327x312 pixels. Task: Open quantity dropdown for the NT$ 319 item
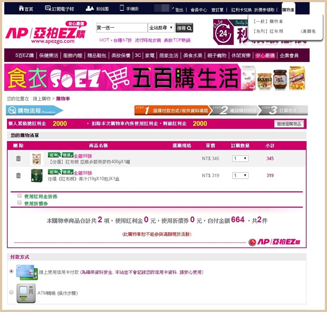tap(240, 175)
